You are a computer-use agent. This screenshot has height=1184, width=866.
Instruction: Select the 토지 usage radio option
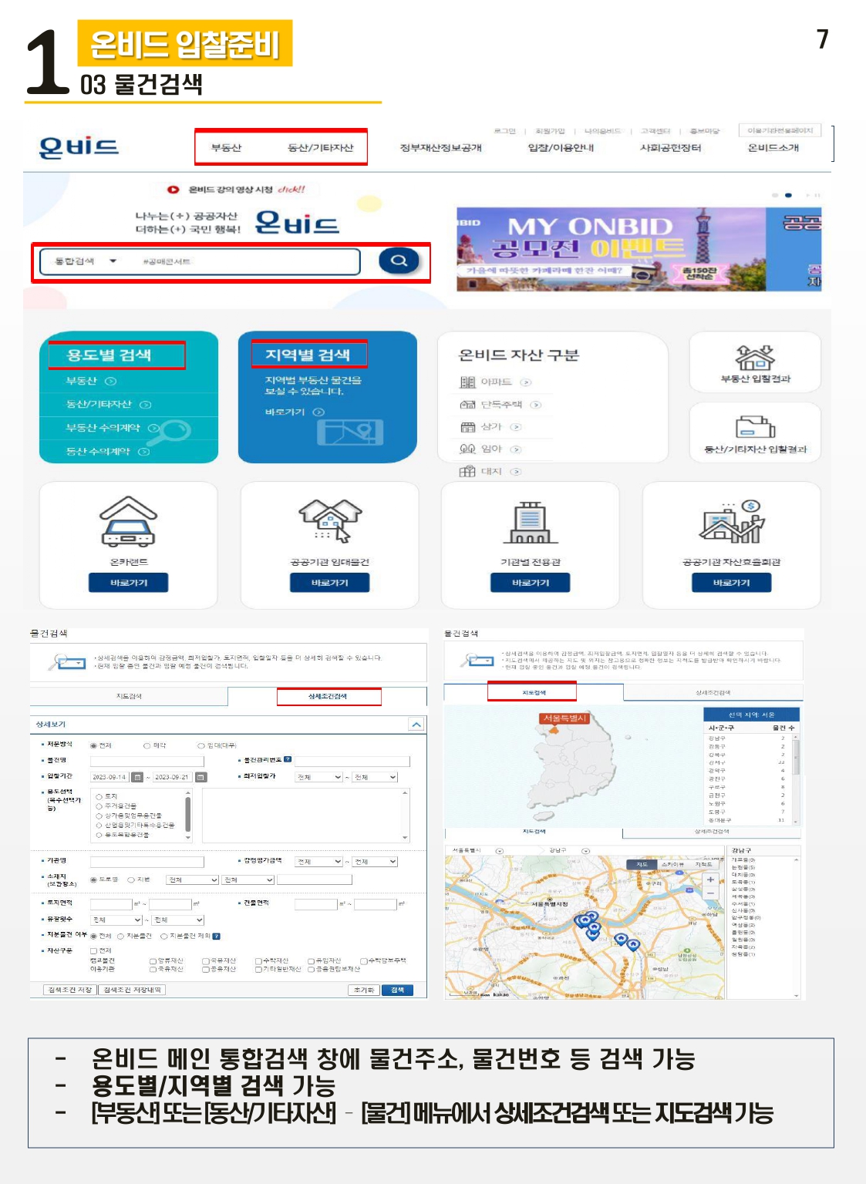tap(99, 796)
